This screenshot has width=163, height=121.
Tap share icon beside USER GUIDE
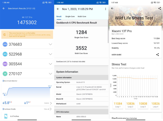pos(158,55)
